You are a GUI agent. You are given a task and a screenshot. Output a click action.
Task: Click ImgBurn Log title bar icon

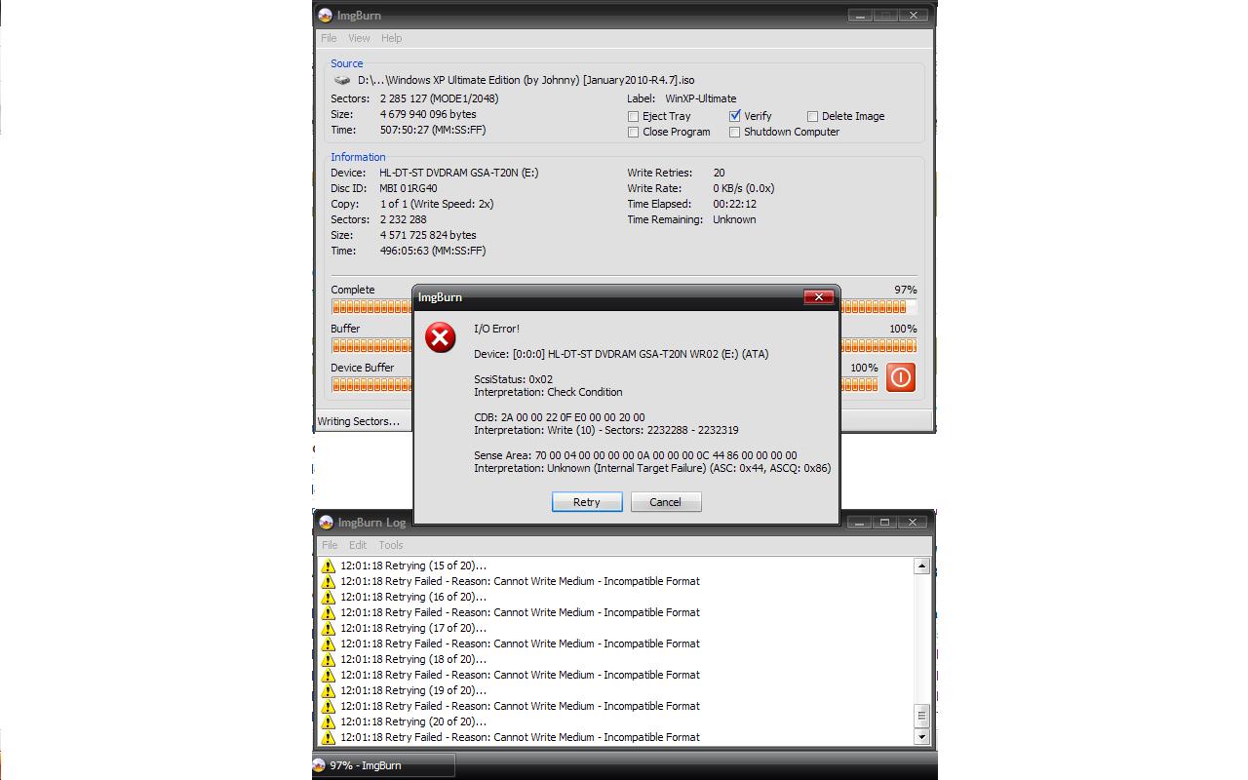point(326,522)
